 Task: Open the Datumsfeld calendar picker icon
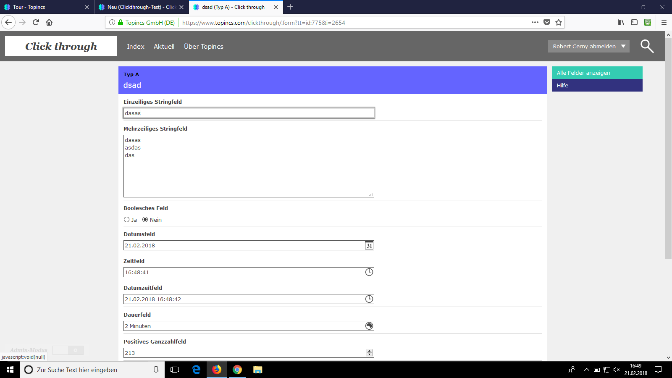[369, 246]
